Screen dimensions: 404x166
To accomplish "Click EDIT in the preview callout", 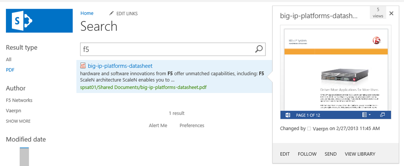I will [285, 154].
